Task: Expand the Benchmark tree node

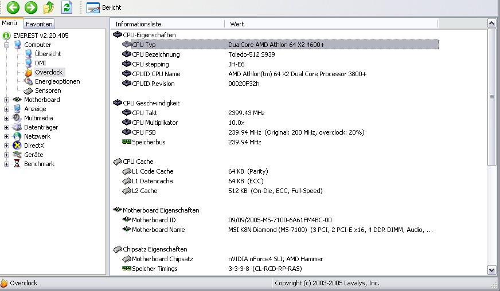Action: pos(6,164)
